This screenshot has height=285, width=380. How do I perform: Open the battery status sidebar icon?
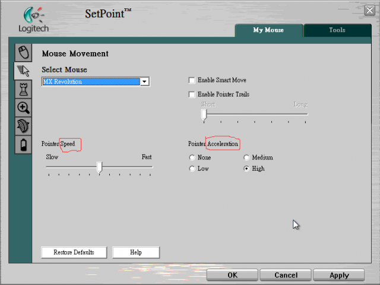tap(23, 145)
